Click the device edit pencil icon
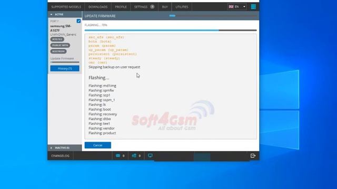Image resolution: width=337 pixels, height=189 pixels. [78, 21]
